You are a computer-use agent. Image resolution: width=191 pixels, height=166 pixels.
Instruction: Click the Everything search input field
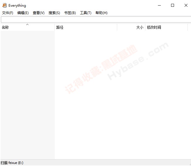coord(96,20)
